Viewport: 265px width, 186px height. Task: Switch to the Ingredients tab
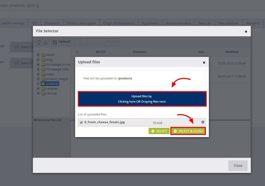(x=150, y=23)
